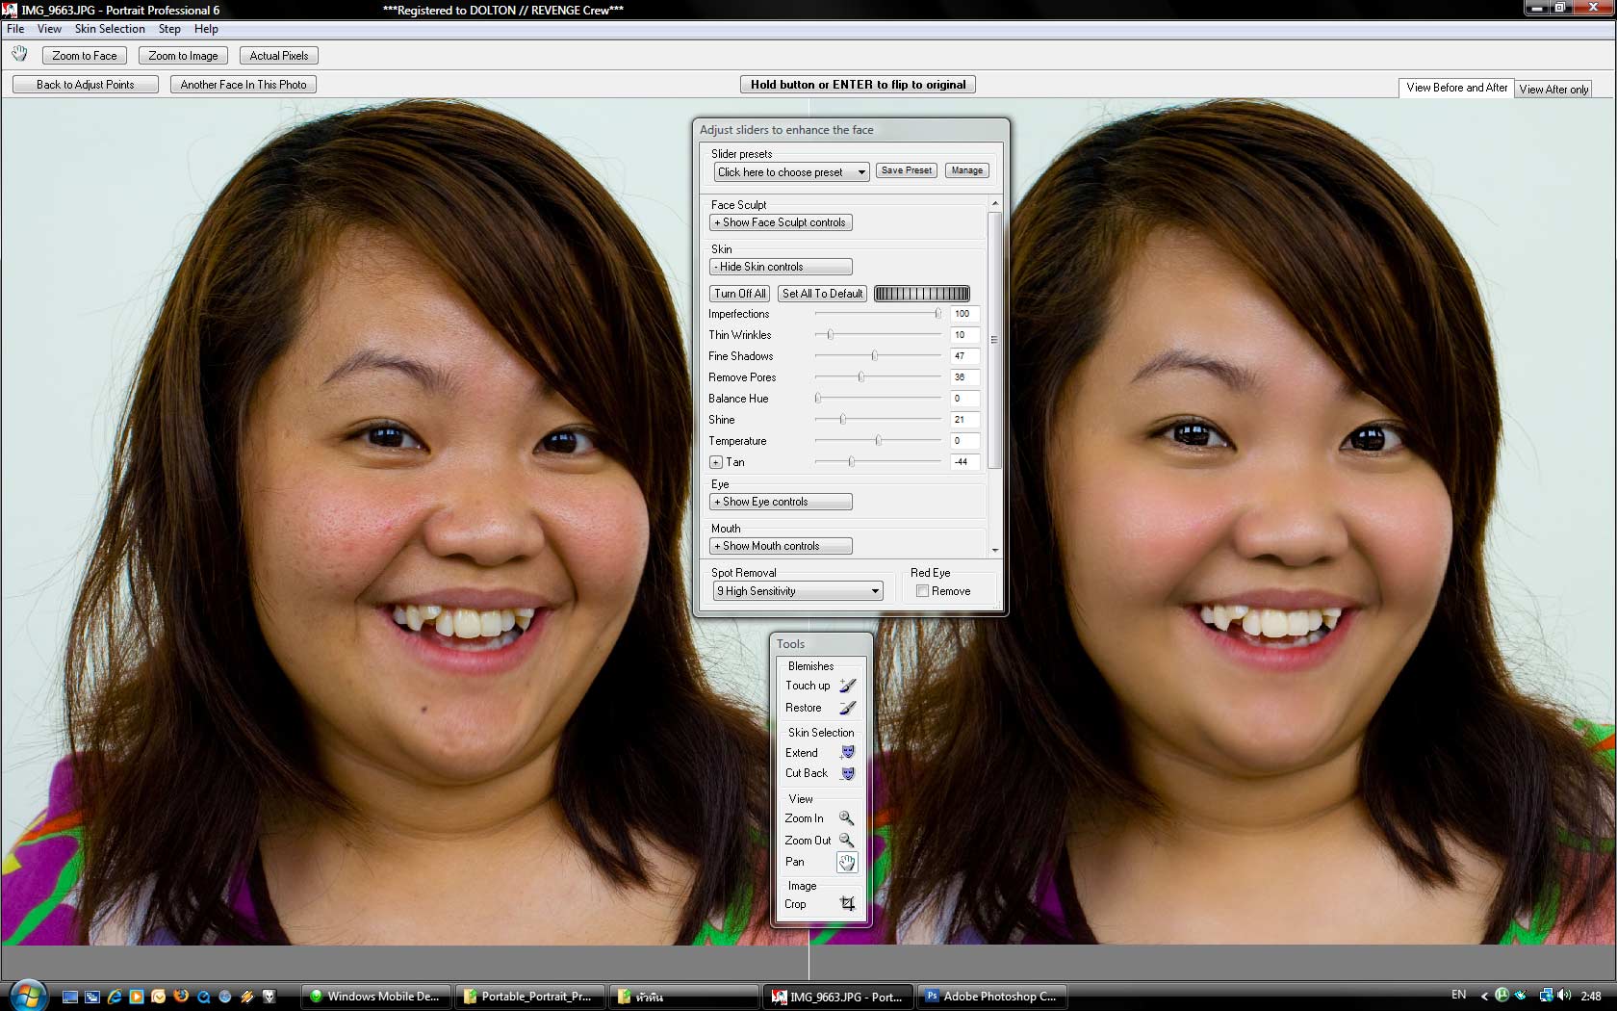Click the Zoom Out magnifier icon

tap(846, 841)
